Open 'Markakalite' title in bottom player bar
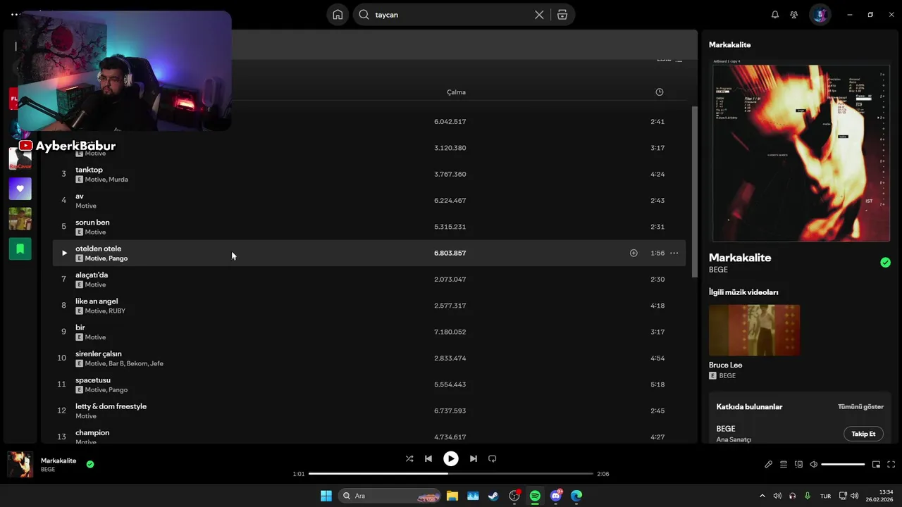902x507 pixels. click(58, 461)
